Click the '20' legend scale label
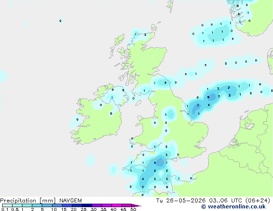 point(74,209)
